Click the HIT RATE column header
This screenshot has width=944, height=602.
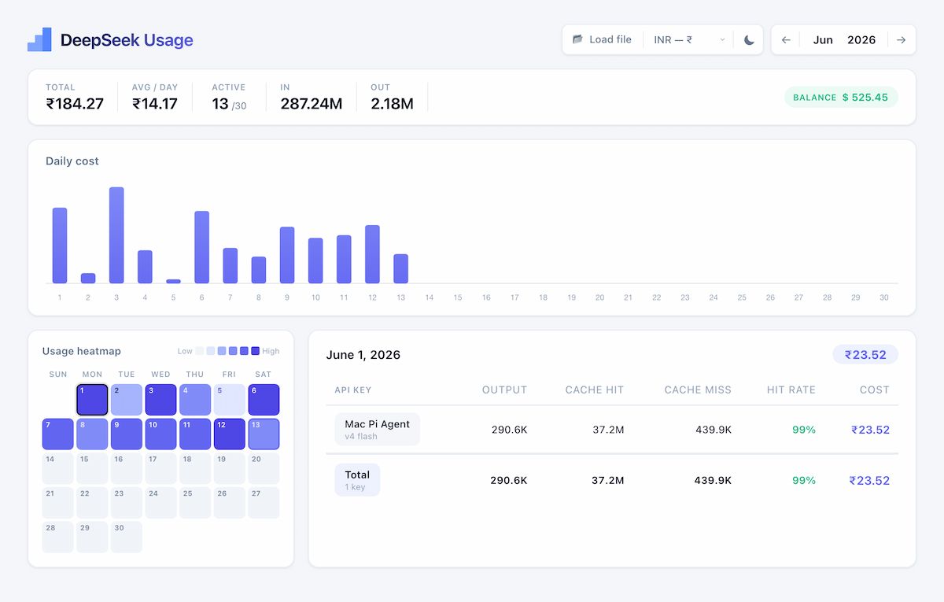pos(791,390)
